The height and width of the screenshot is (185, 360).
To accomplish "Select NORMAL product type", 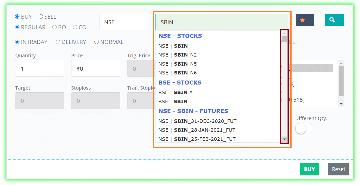I will pyautogui.click(x=96, y=42).
